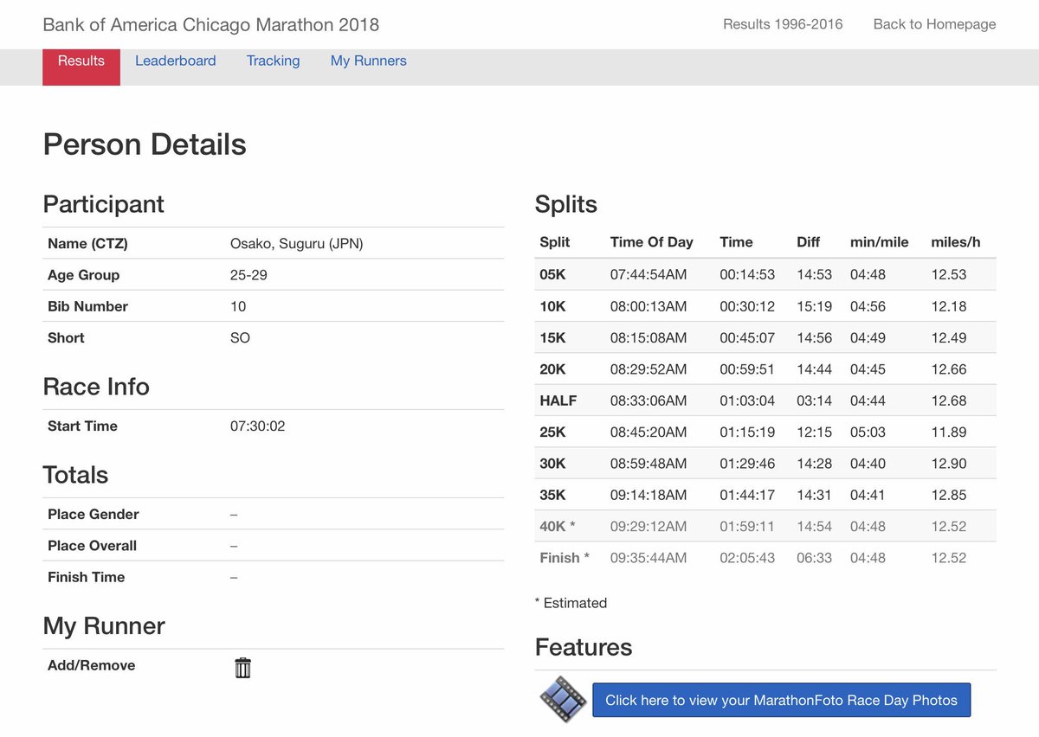Click the Diff column header

click(x=808, y=242)
